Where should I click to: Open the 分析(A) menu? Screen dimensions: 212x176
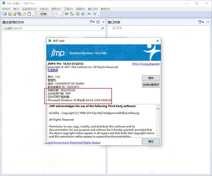pos(44,9)
